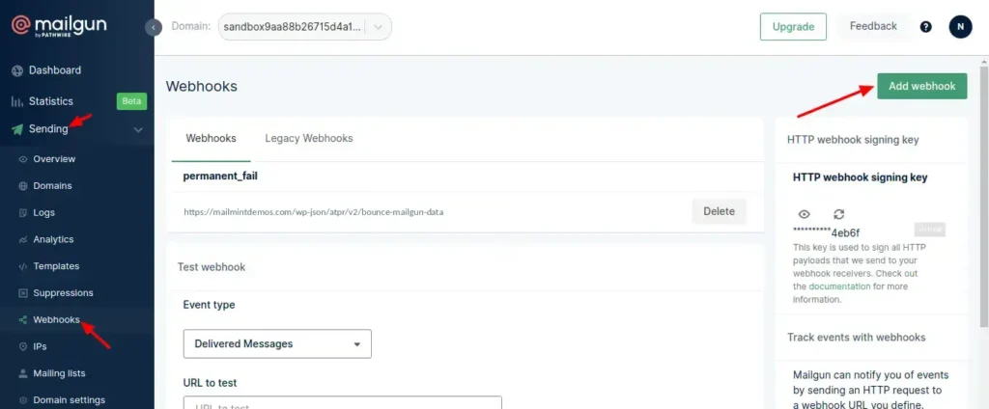Click the Webhooks share icon

pyautogui.click(x=23, y=320)
